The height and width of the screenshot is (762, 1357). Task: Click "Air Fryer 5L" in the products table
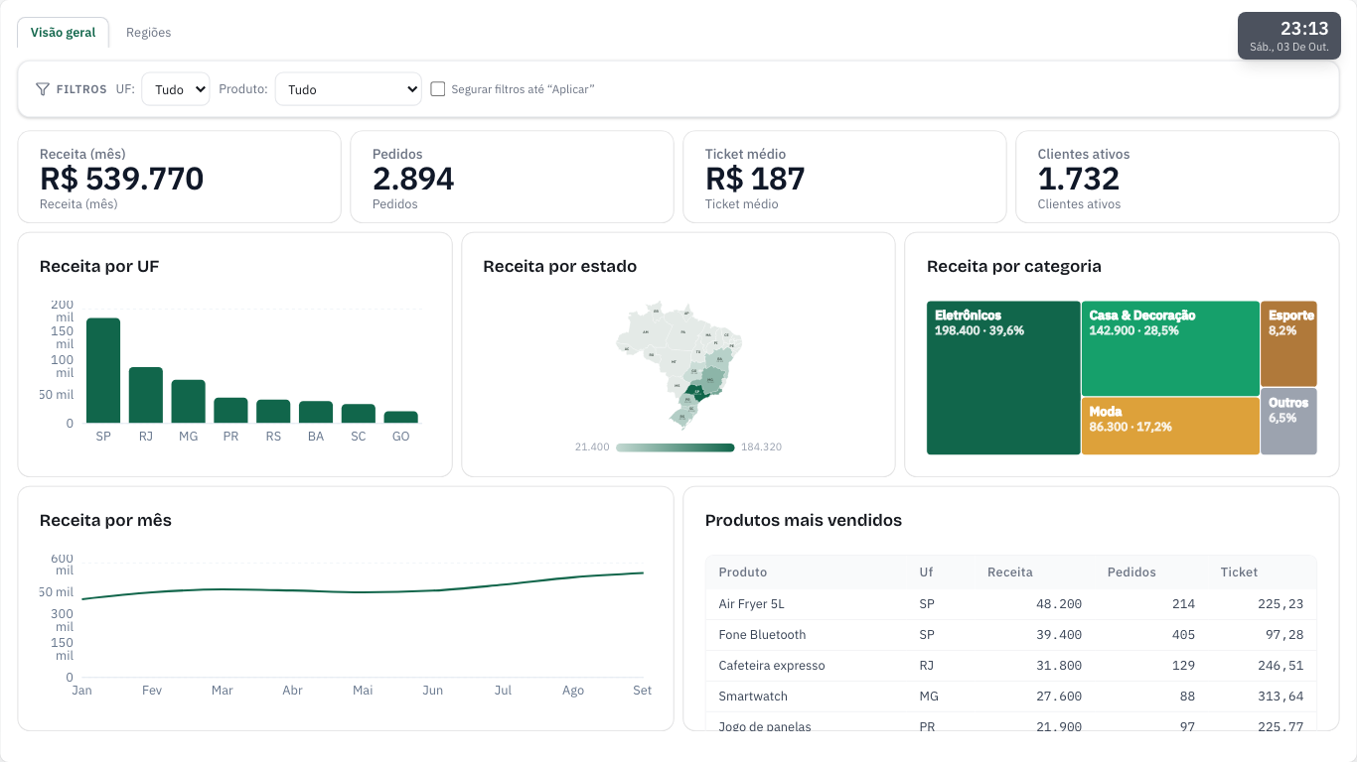[x=752, y=604]
